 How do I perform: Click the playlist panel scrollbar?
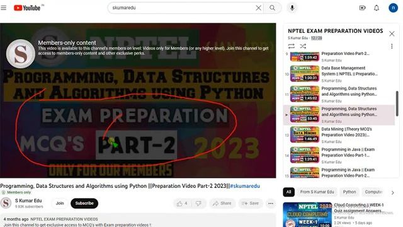tap(397, 103)
